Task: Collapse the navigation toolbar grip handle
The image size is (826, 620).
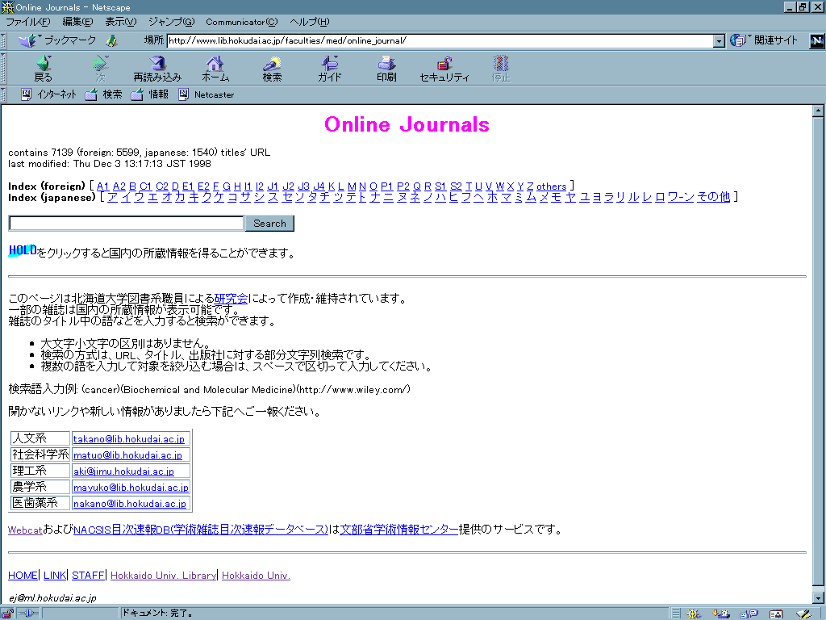Action: pos(4,68)
